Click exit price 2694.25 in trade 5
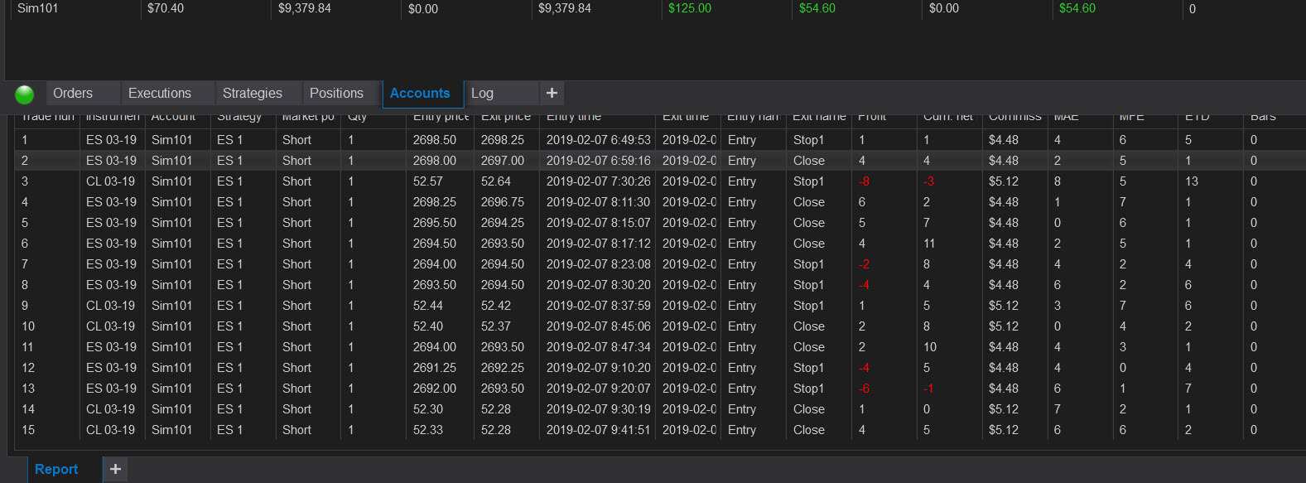The width and height of the screenshot is (1306, 483). (503, 223)
